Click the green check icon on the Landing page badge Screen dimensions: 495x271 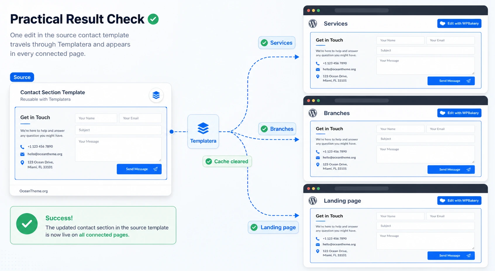click(254, 227)
